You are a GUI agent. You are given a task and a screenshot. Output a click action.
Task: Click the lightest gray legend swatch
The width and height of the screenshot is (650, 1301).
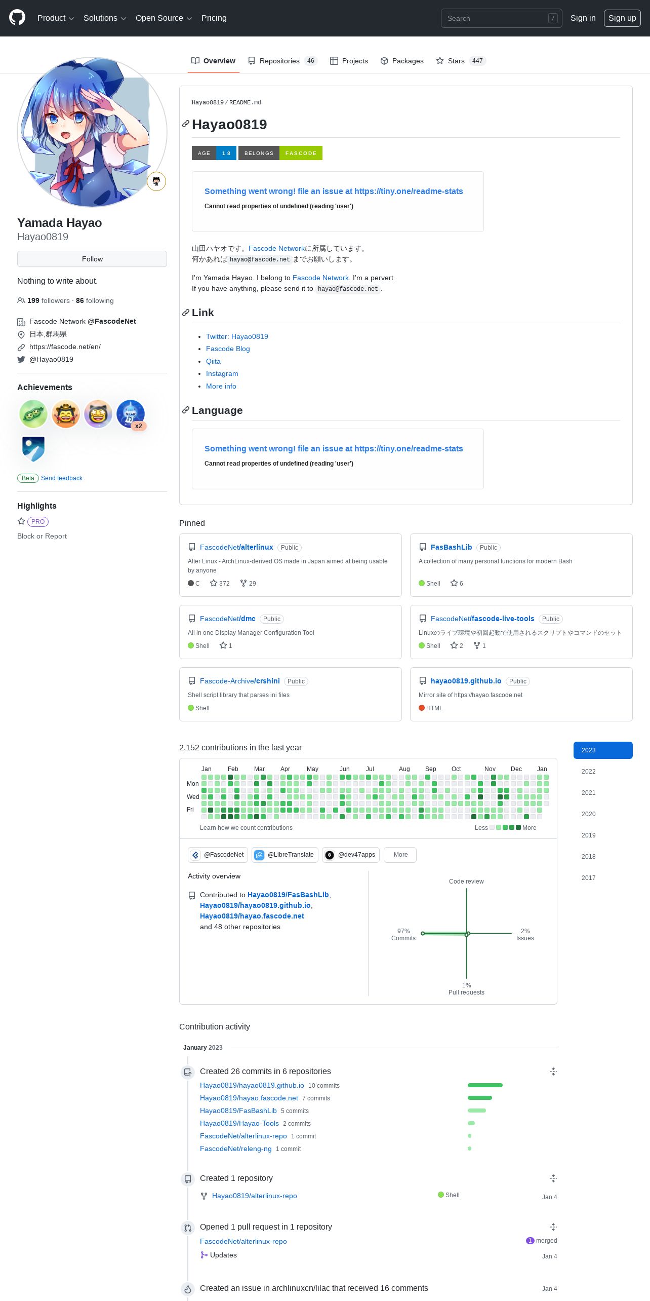[492, 827]
